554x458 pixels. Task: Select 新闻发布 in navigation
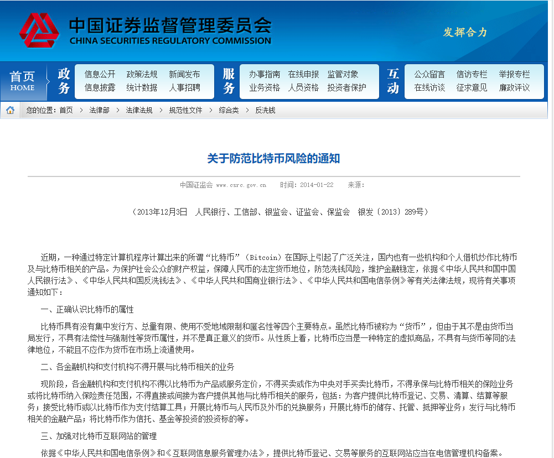click(x=184, y=74)
